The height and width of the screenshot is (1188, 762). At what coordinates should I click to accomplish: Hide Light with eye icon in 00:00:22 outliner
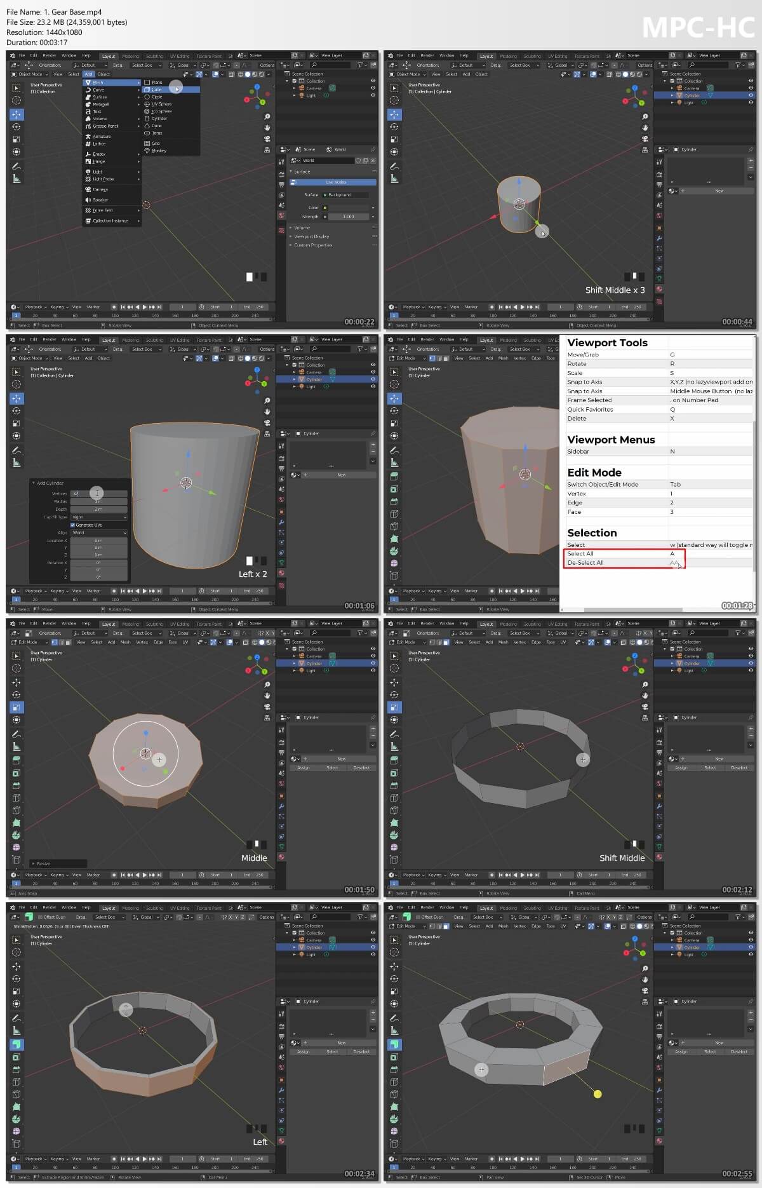373,95
